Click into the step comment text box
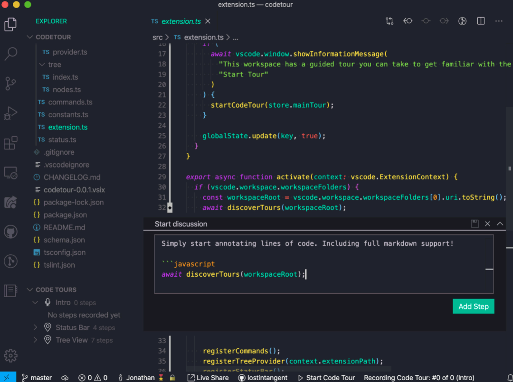The width and height of the screenshot is (513, 382). pyautogui.click(x=323, y=264)
